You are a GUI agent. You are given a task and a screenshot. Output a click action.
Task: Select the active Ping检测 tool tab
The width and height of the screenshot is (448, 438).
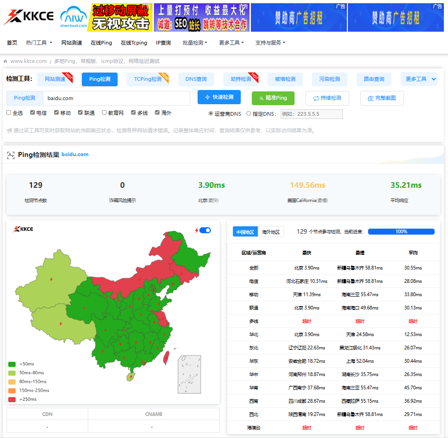[100, 79]
